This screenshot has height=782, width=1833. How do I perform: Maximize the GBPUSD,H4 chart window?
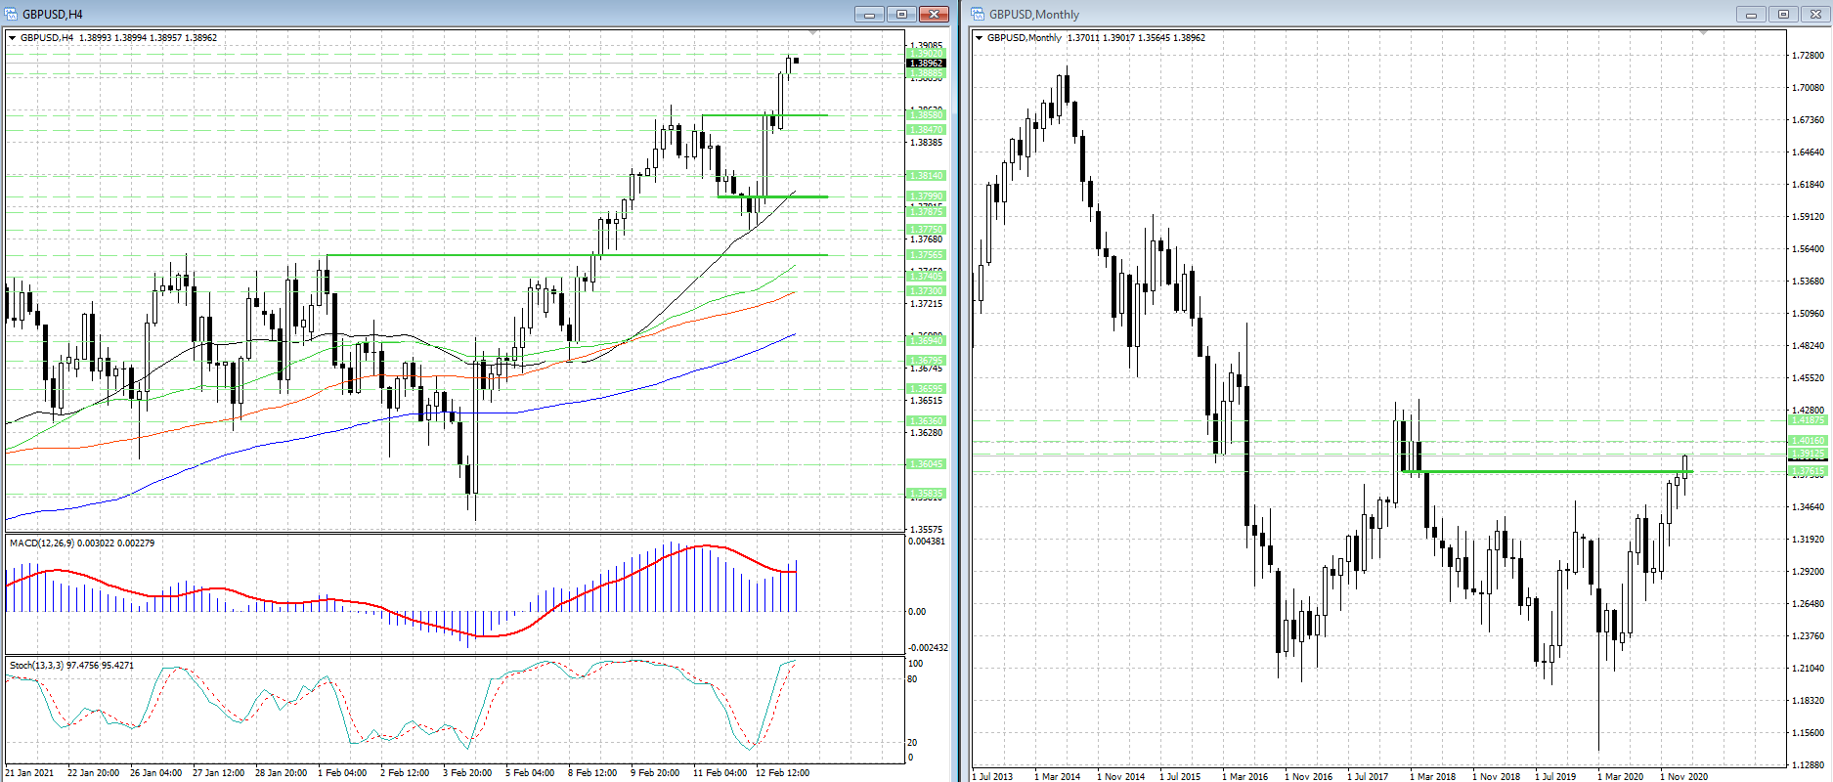tap(901, 14)
